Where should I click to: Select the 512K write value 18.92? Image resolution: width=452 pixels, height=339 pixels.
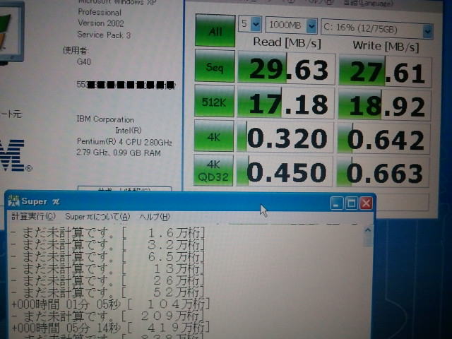[x=384, y=105]
